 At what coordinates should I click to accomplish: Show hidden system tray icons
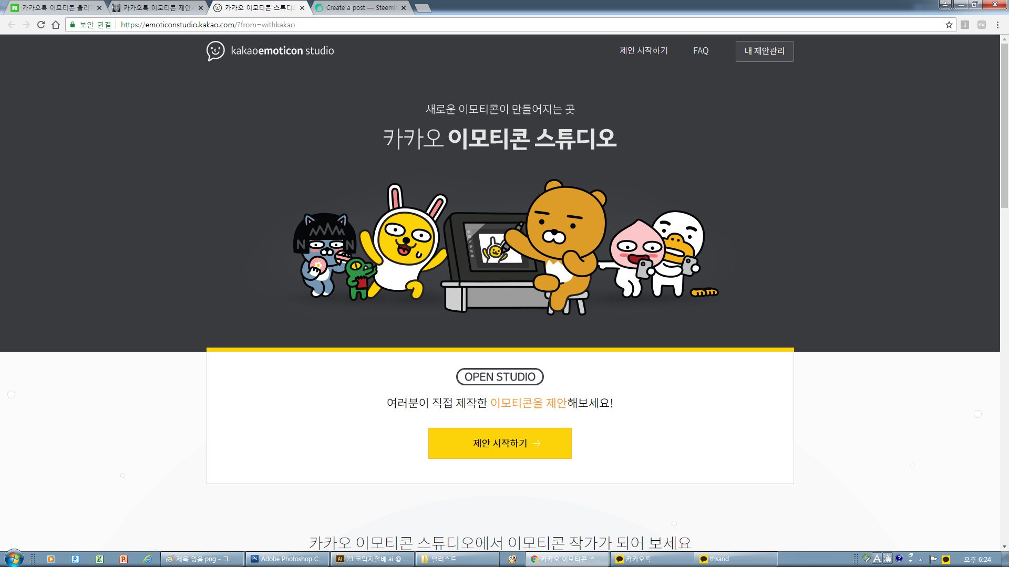920,560
